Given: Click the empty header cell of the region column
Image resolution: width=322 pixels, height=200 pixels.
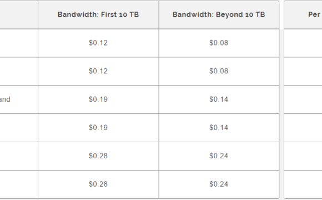Looking at the screenshot, I should tap(19, 14).
